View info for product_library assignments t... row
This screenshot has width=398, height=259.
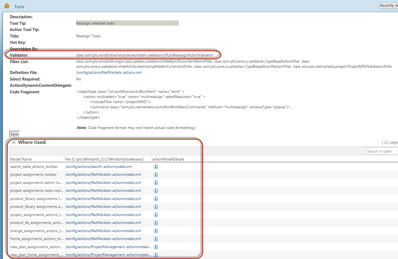click(x=156, y=199)
